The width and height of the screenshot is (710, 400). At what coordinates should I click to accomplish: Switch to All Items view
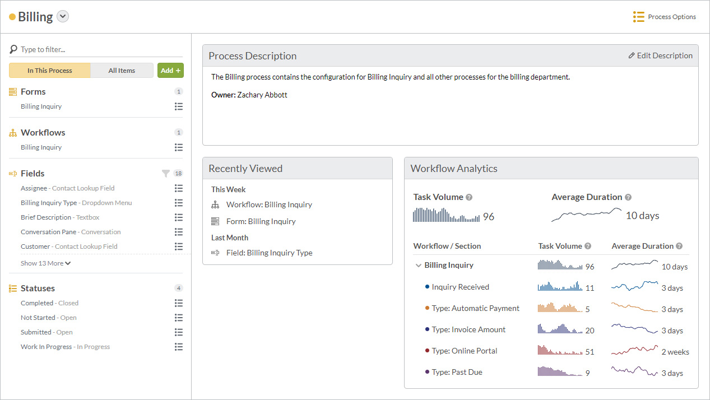point(122,71)
